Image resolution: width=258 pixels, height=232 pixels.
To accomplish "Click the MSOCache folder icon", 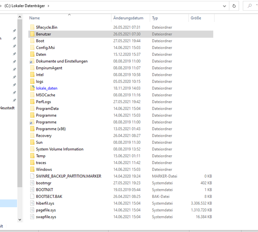I will (32, 95).
